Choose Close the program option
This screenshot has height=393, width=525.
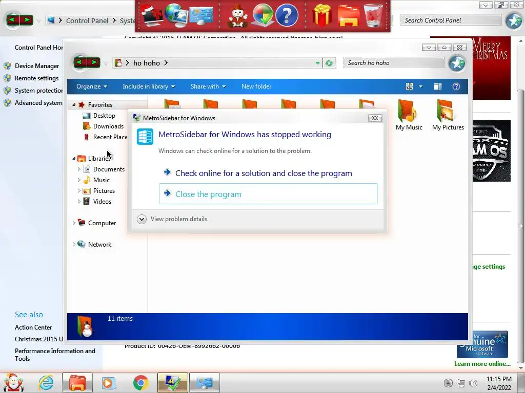coord(268,194)
